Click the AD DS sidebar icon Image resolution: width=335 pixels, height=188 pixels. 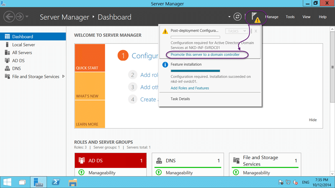(7, 61)
